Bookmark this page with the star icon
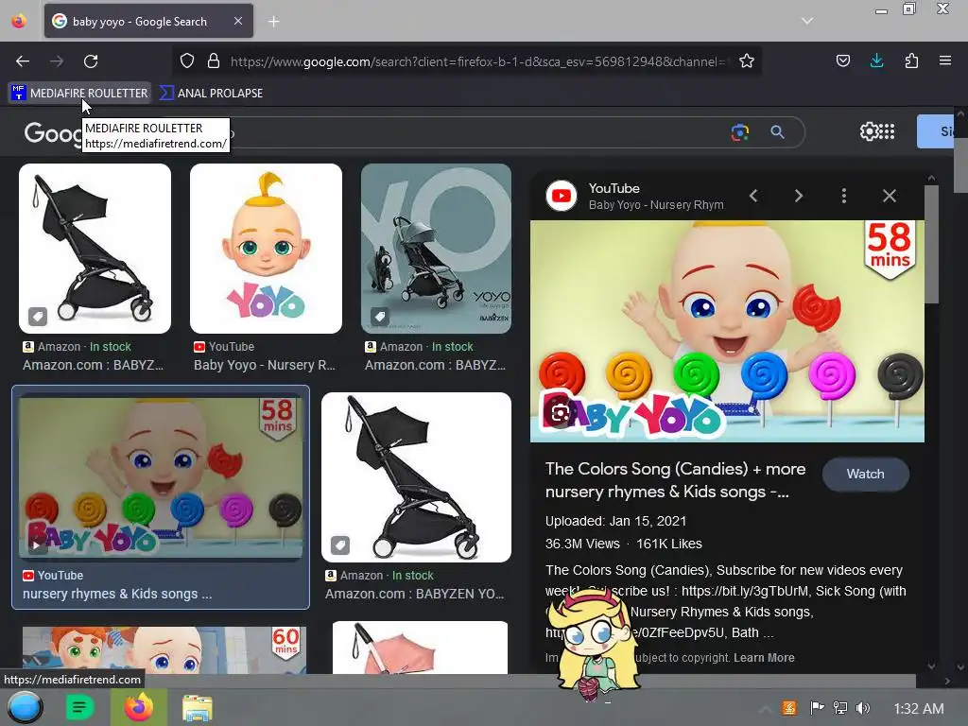This screenshot has height=726, width=968. [x=747, y=61]
